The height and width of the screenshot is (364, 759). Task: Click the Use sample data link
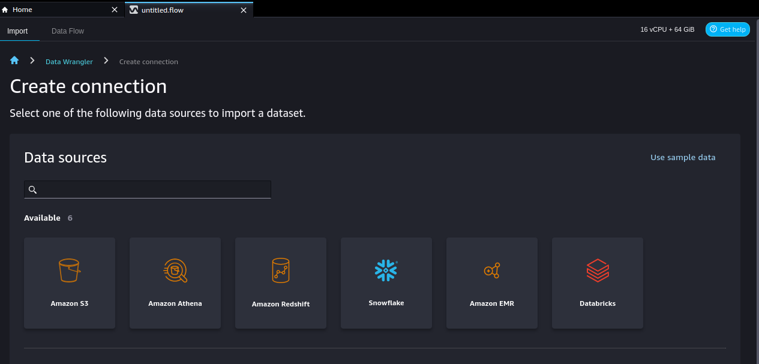683,158
